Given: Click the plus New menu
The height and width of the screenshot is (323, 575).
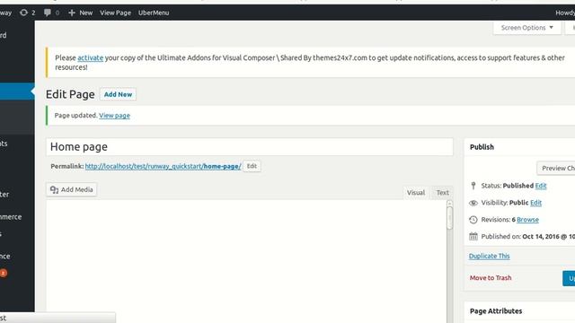Looking at the screenshot, I should (80, 13).
